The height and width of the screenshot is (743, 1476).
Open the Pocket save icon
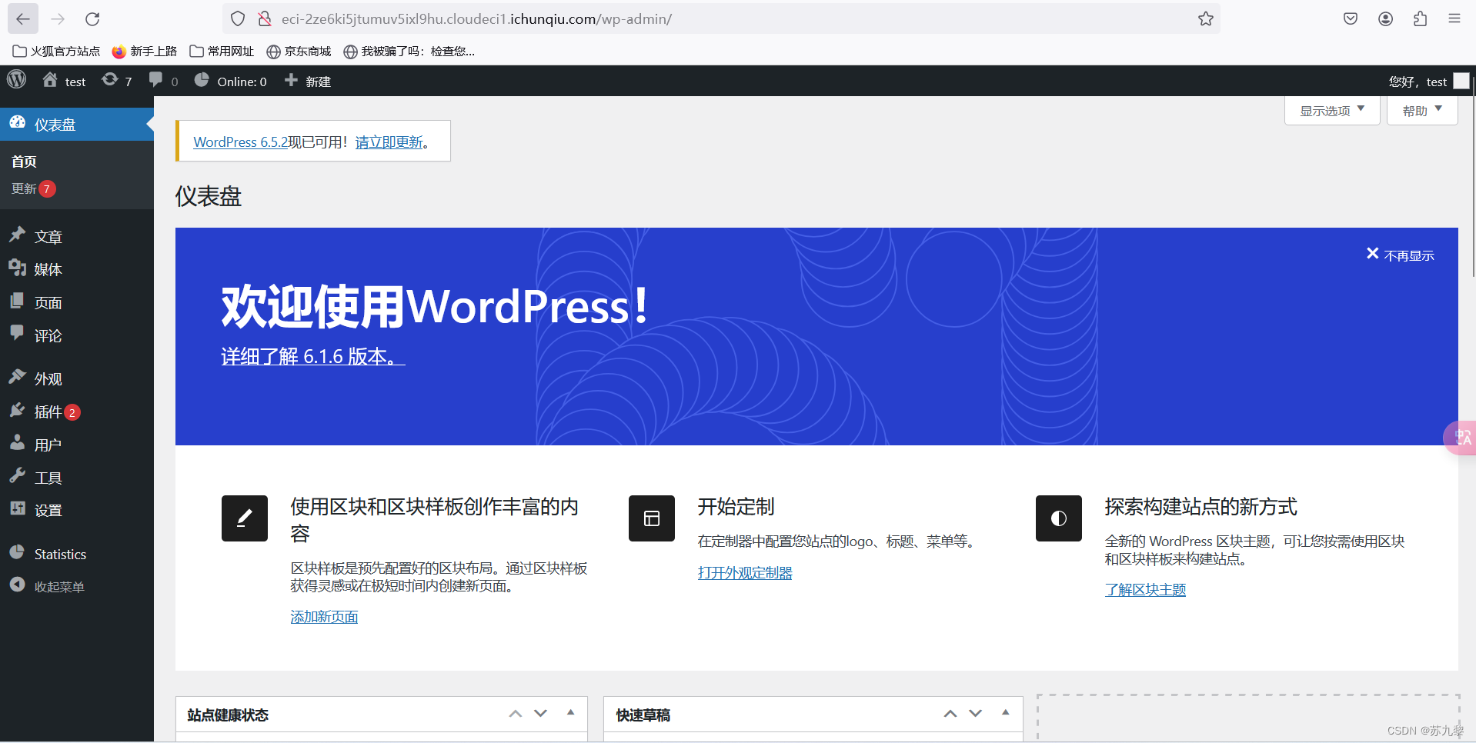click(1351, 18)
